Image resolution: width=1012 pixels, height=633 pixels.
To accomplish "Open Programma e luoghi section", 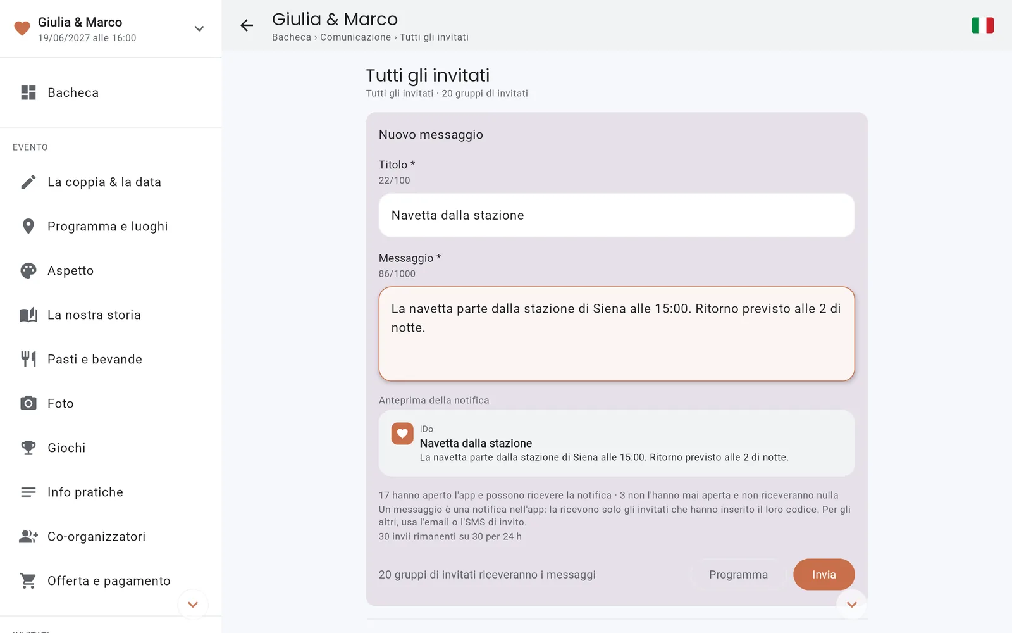I will point(111,227).
